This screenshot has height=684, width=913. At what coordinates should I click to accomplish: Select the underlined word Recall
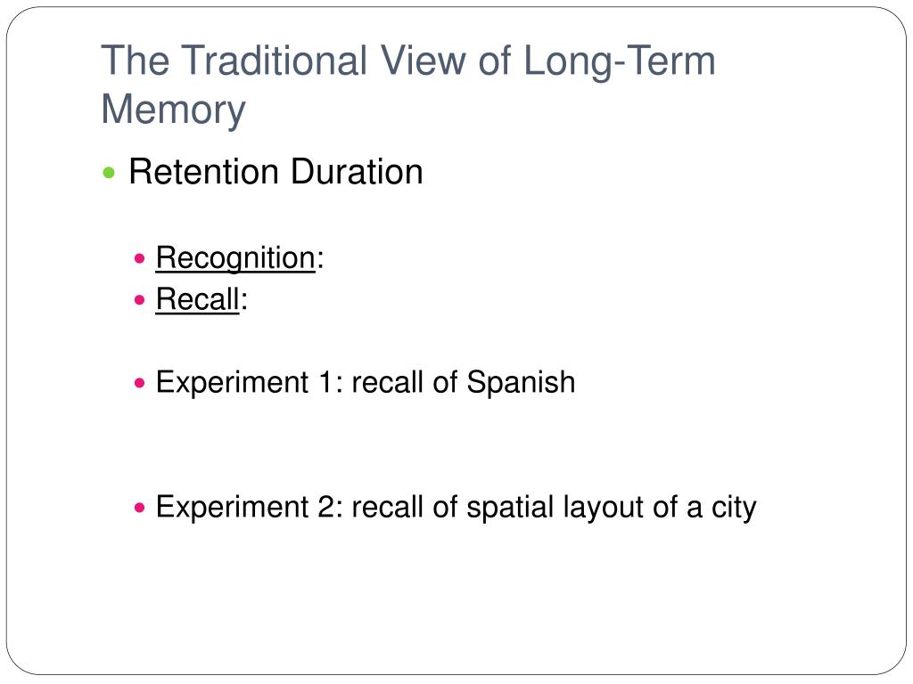(x=197, y=300)
